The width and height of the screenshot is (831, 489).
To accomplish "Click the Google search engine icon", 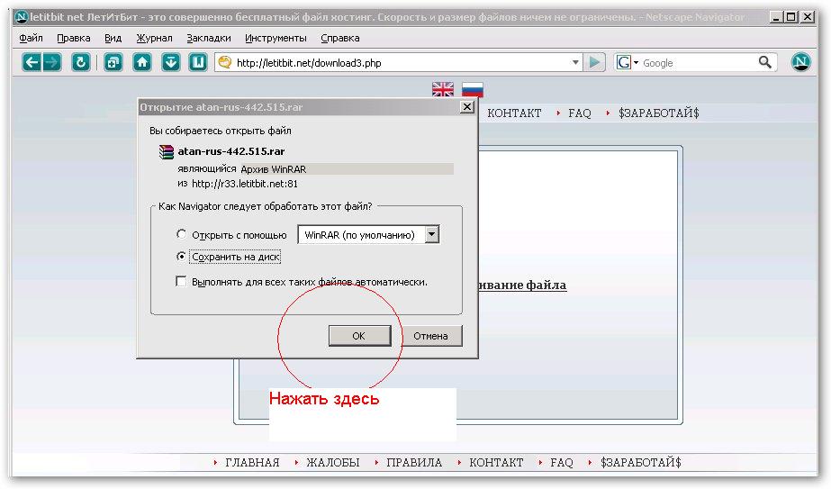I will click(x=624, y=62).
